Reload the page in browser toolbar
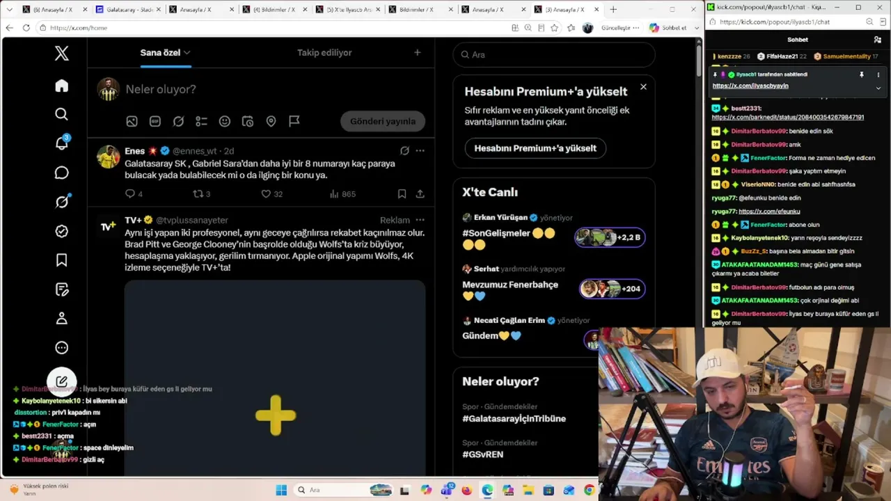 click(x=26, y=28)
